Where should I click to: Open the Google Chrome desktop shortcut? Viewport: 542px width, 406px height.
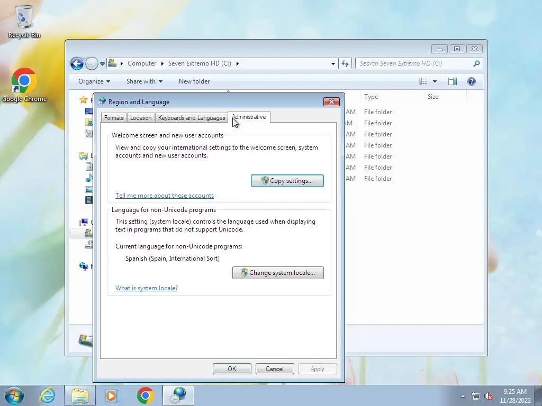[x=24, y=85]
